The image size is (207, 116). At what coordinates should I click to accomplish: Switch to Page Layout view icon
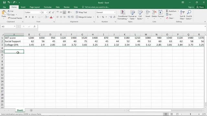click(x=172, y=114)
